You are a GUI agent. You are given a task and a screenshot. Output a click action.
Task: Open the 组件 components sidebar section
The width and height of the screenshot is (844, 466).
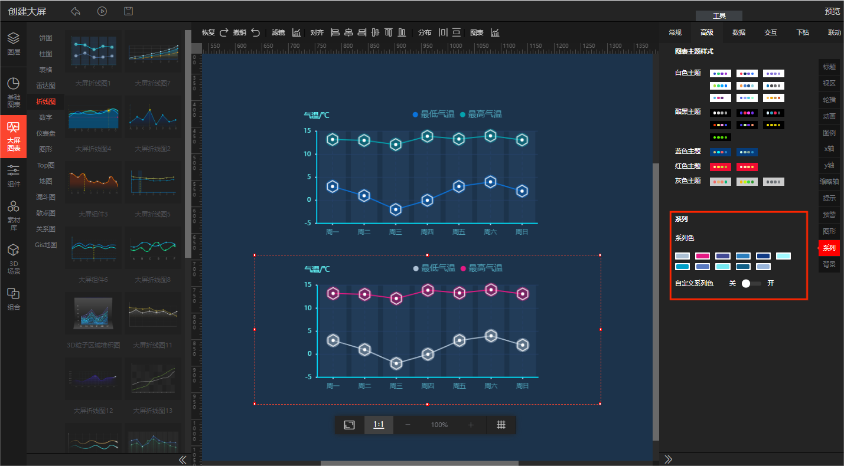pos(13,176)
